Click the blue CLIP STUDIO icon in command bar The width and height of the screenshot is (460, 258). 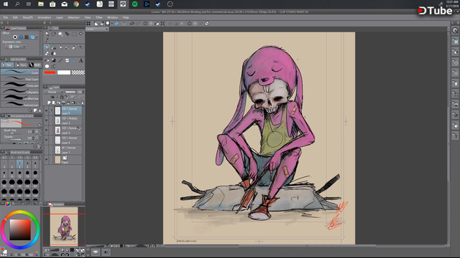[x=116, y=24]
